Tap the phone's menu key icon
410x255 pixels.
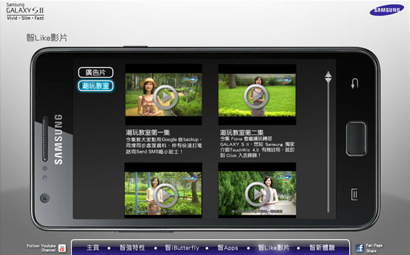tap(355, 194)
